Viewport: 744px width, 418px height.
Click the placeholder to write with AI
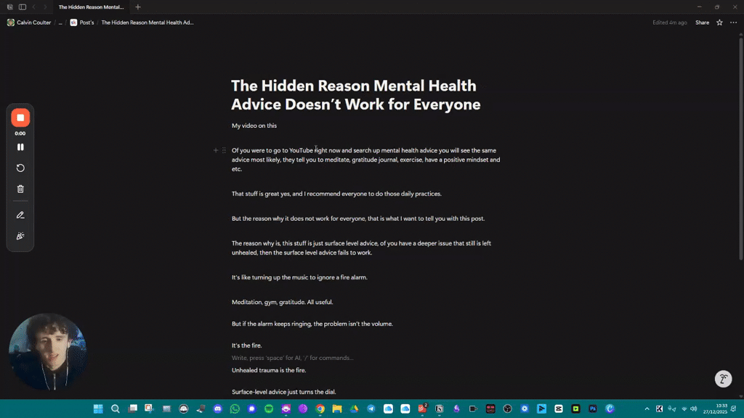pos(291,358)
